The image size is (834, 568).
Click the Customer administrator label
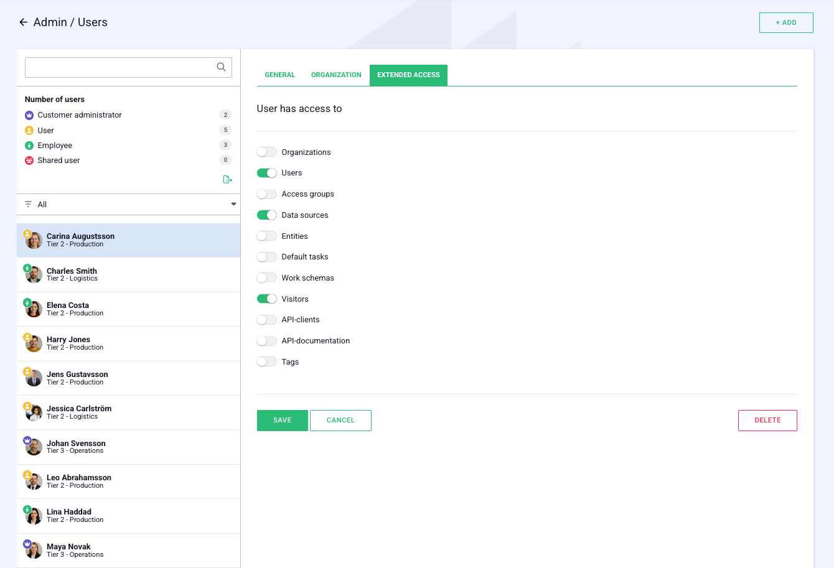tap(80, 115)
